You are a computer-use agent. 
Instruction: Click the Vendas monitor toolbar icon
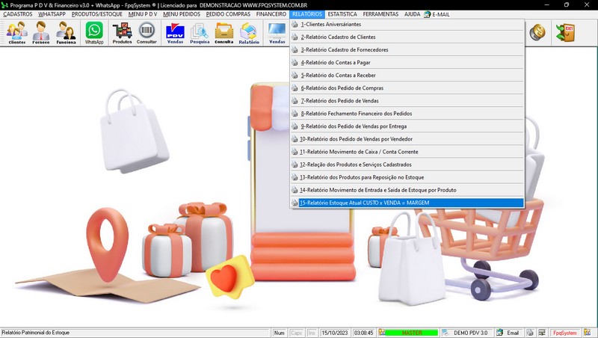point(277,32)
